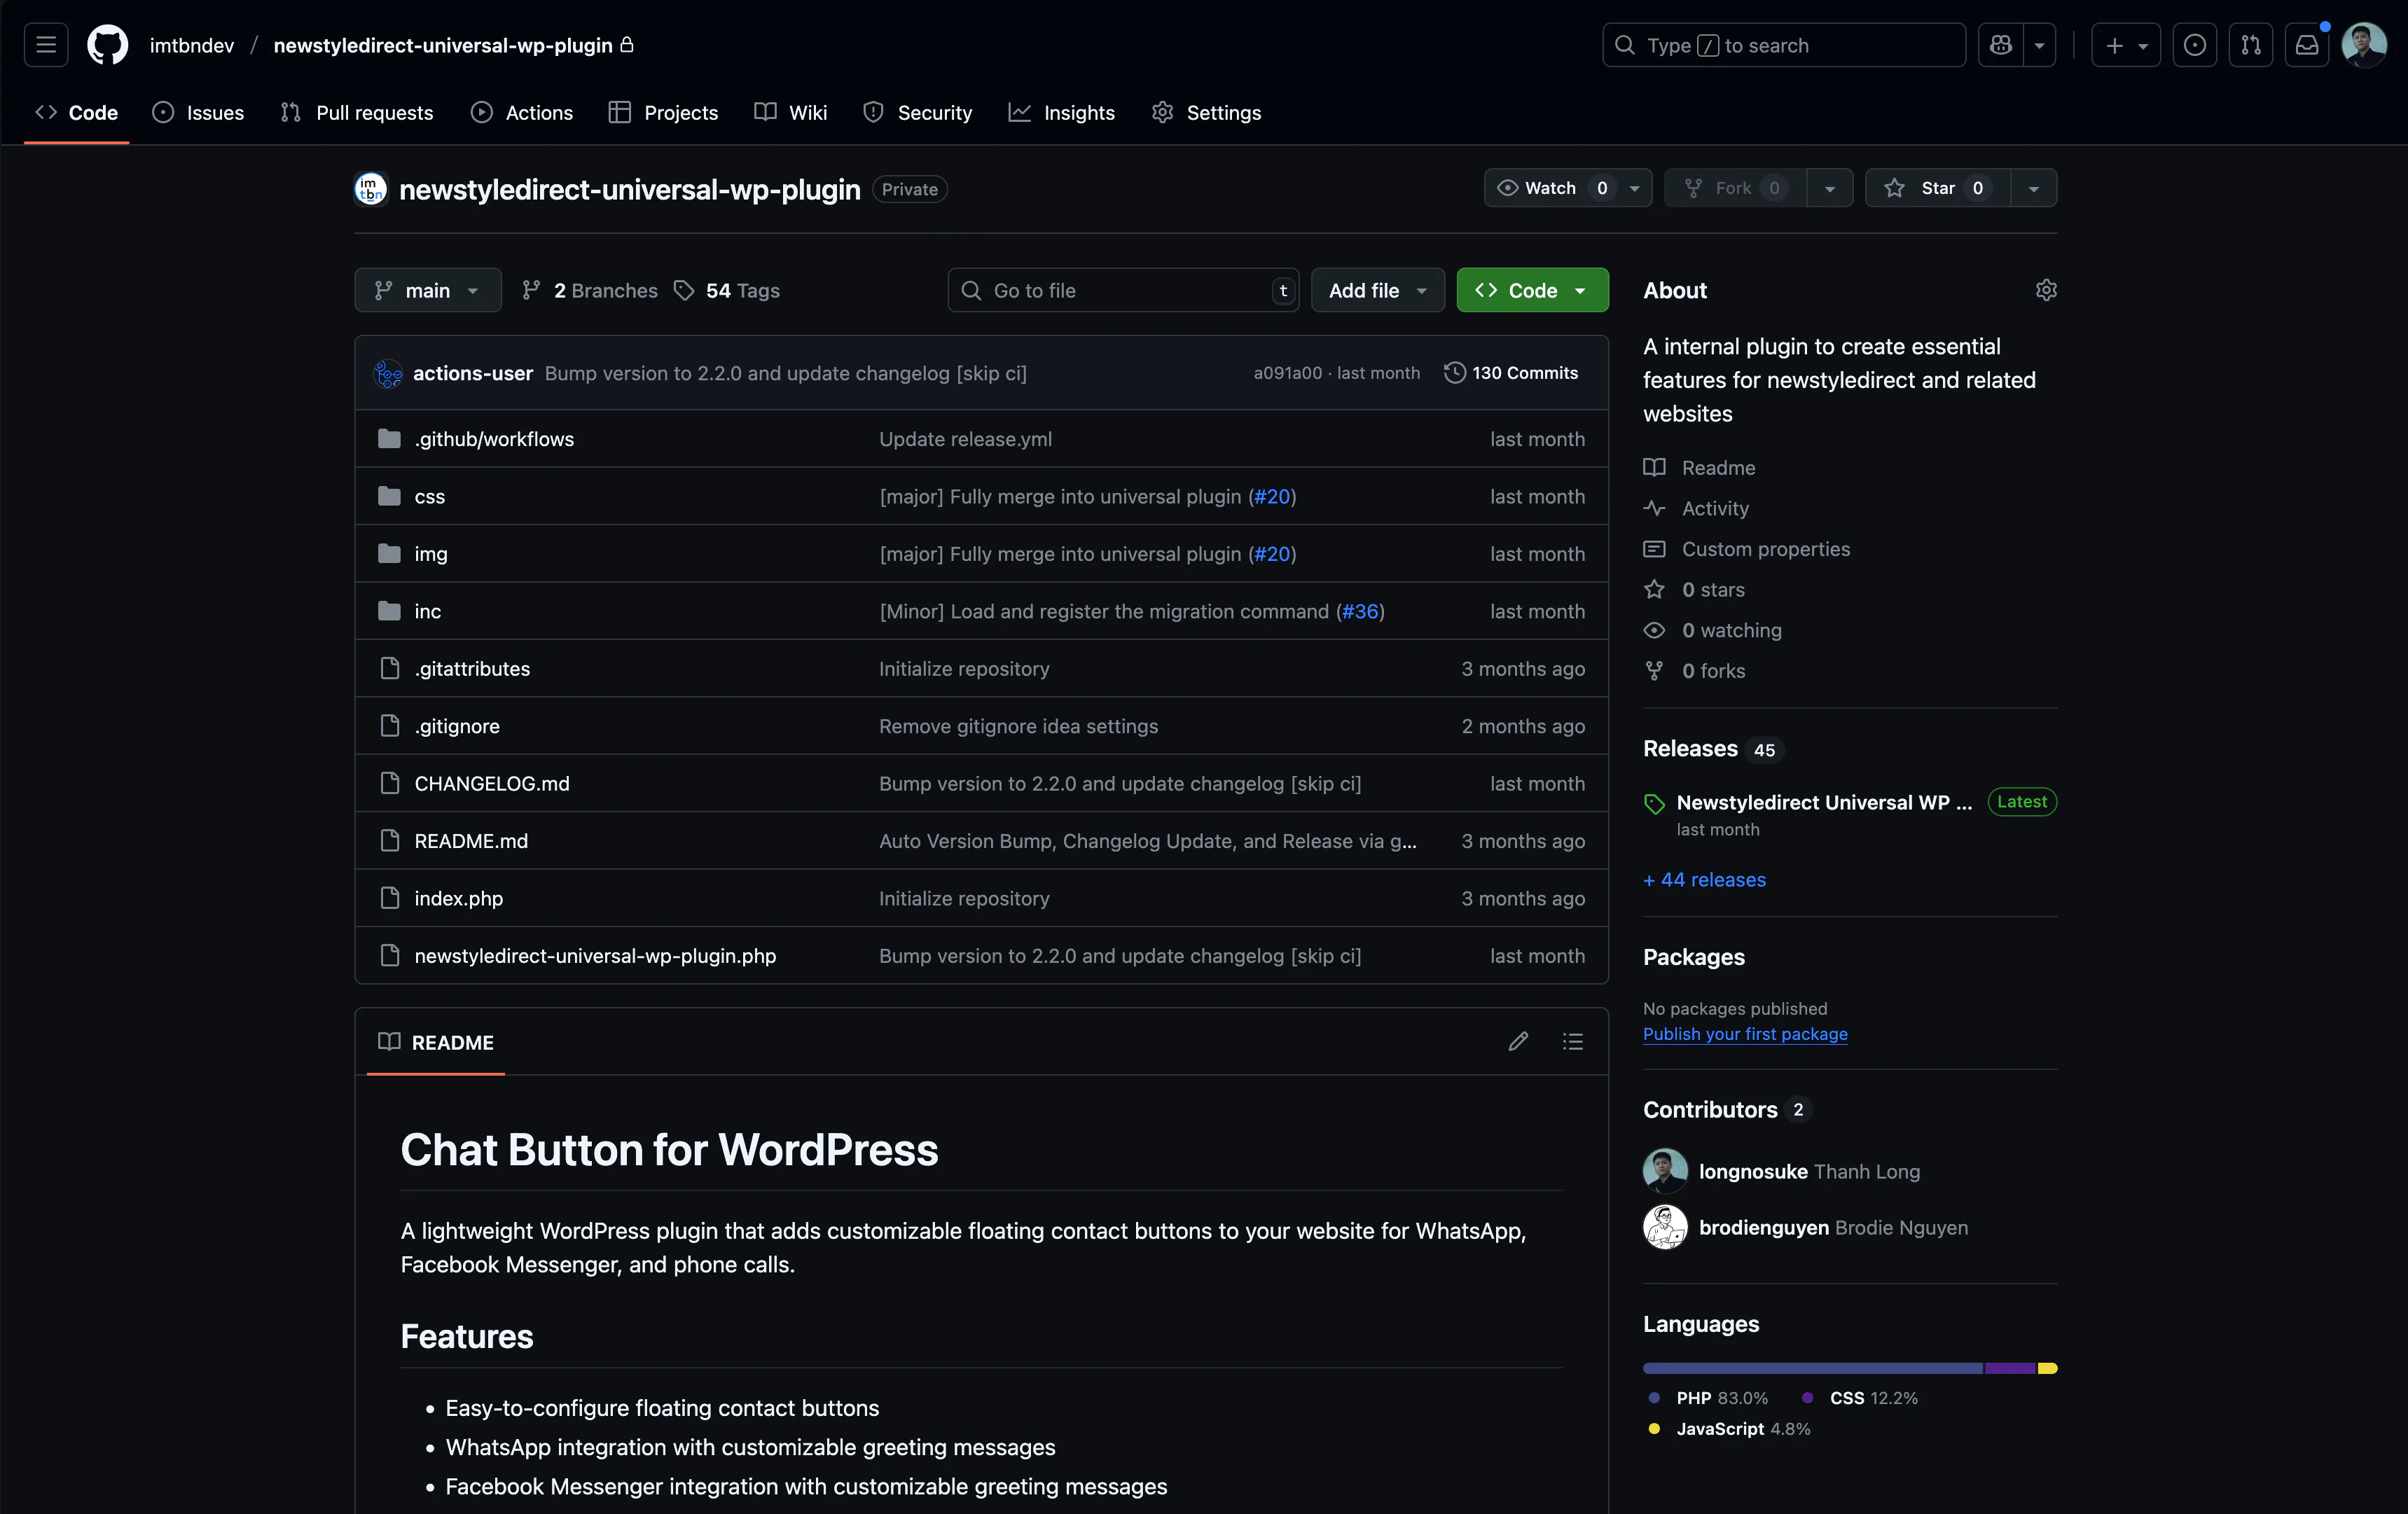Open the Copilot chat icon
2408x1514 pixels.
2000,45
